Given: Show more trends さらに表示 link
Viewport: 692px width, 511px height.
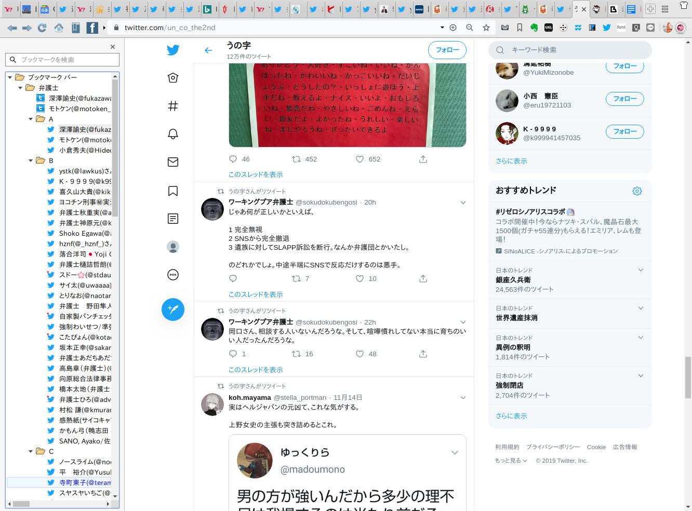Looking at the screenshot, I should tap(511, 416).
